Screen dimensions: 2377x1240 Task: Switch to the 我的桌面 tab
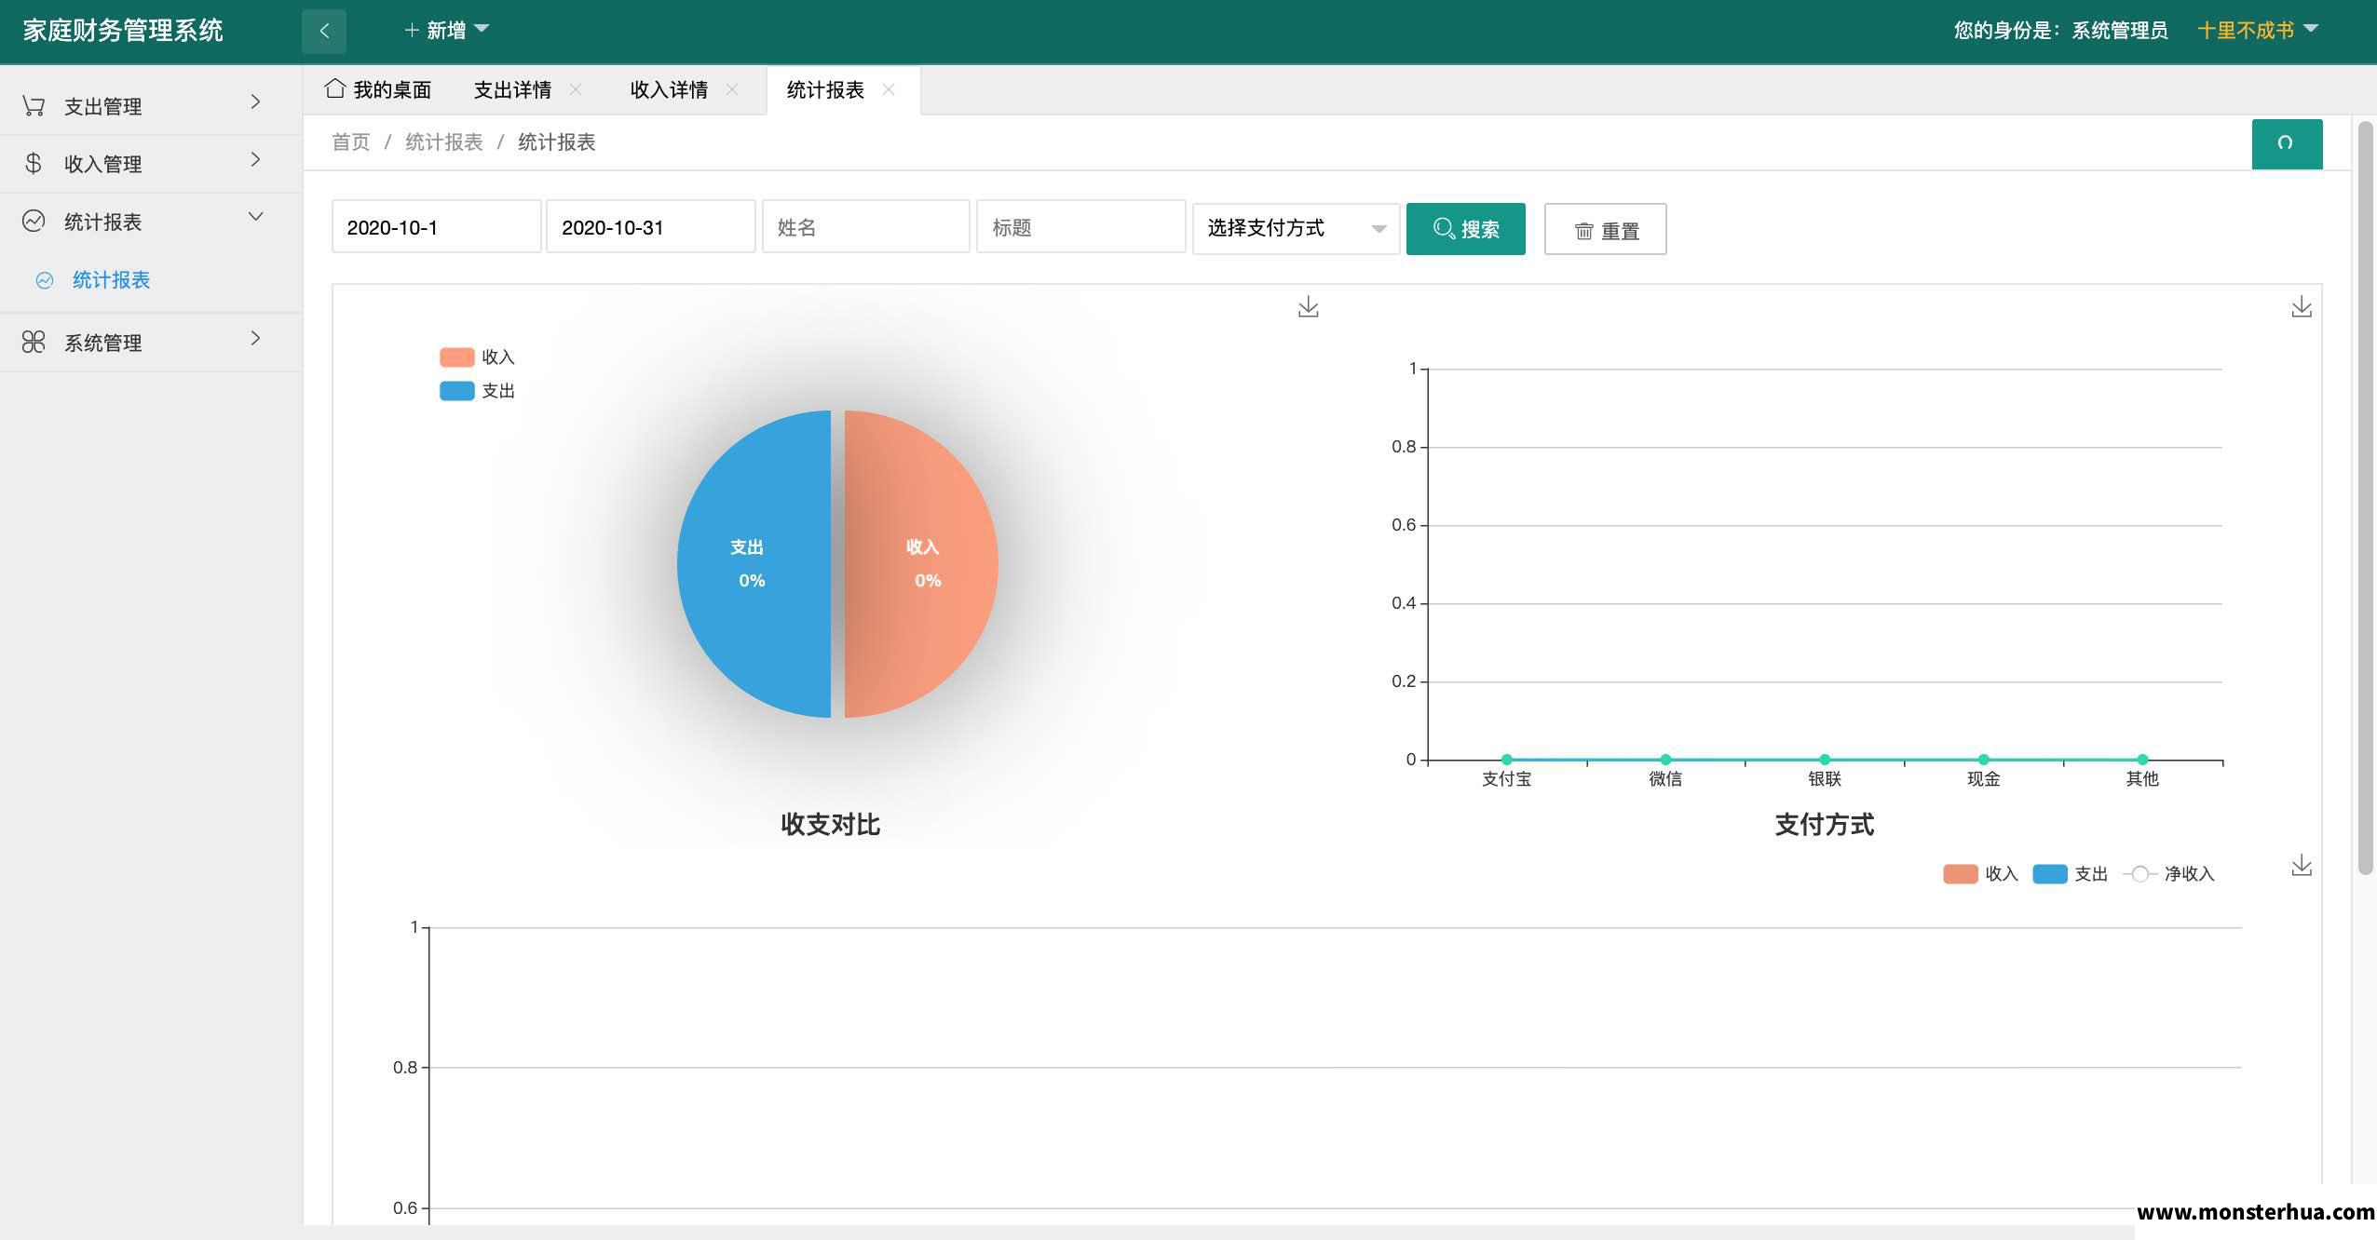(x=378, y=89)
